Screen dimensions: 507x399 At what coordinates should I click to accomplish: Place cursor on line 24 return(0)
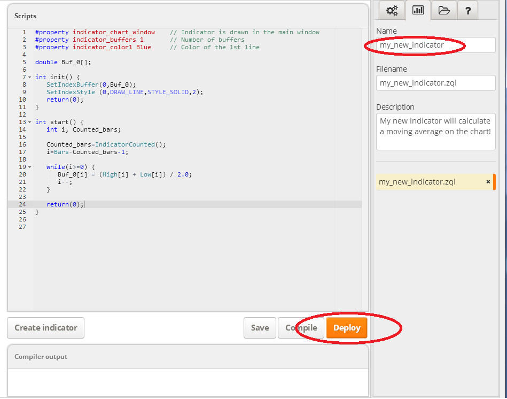[x=65, y=204]
